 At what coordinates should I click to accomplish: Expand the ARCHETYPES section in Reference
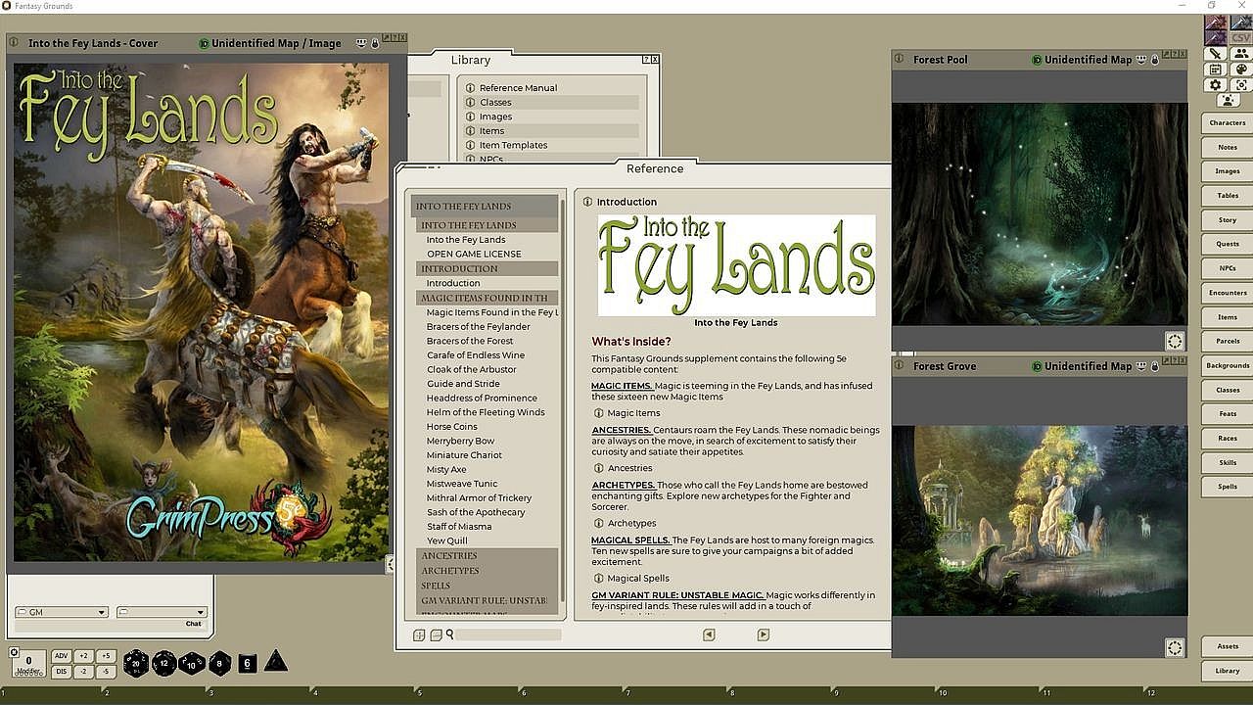pos(487,571)
